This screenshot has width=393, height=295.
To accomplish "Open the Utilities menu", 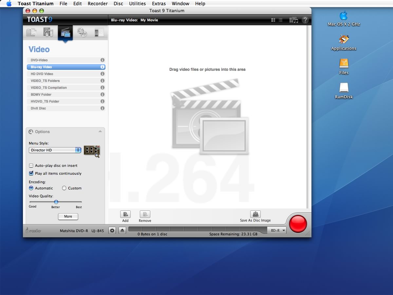I will (138, 4).
